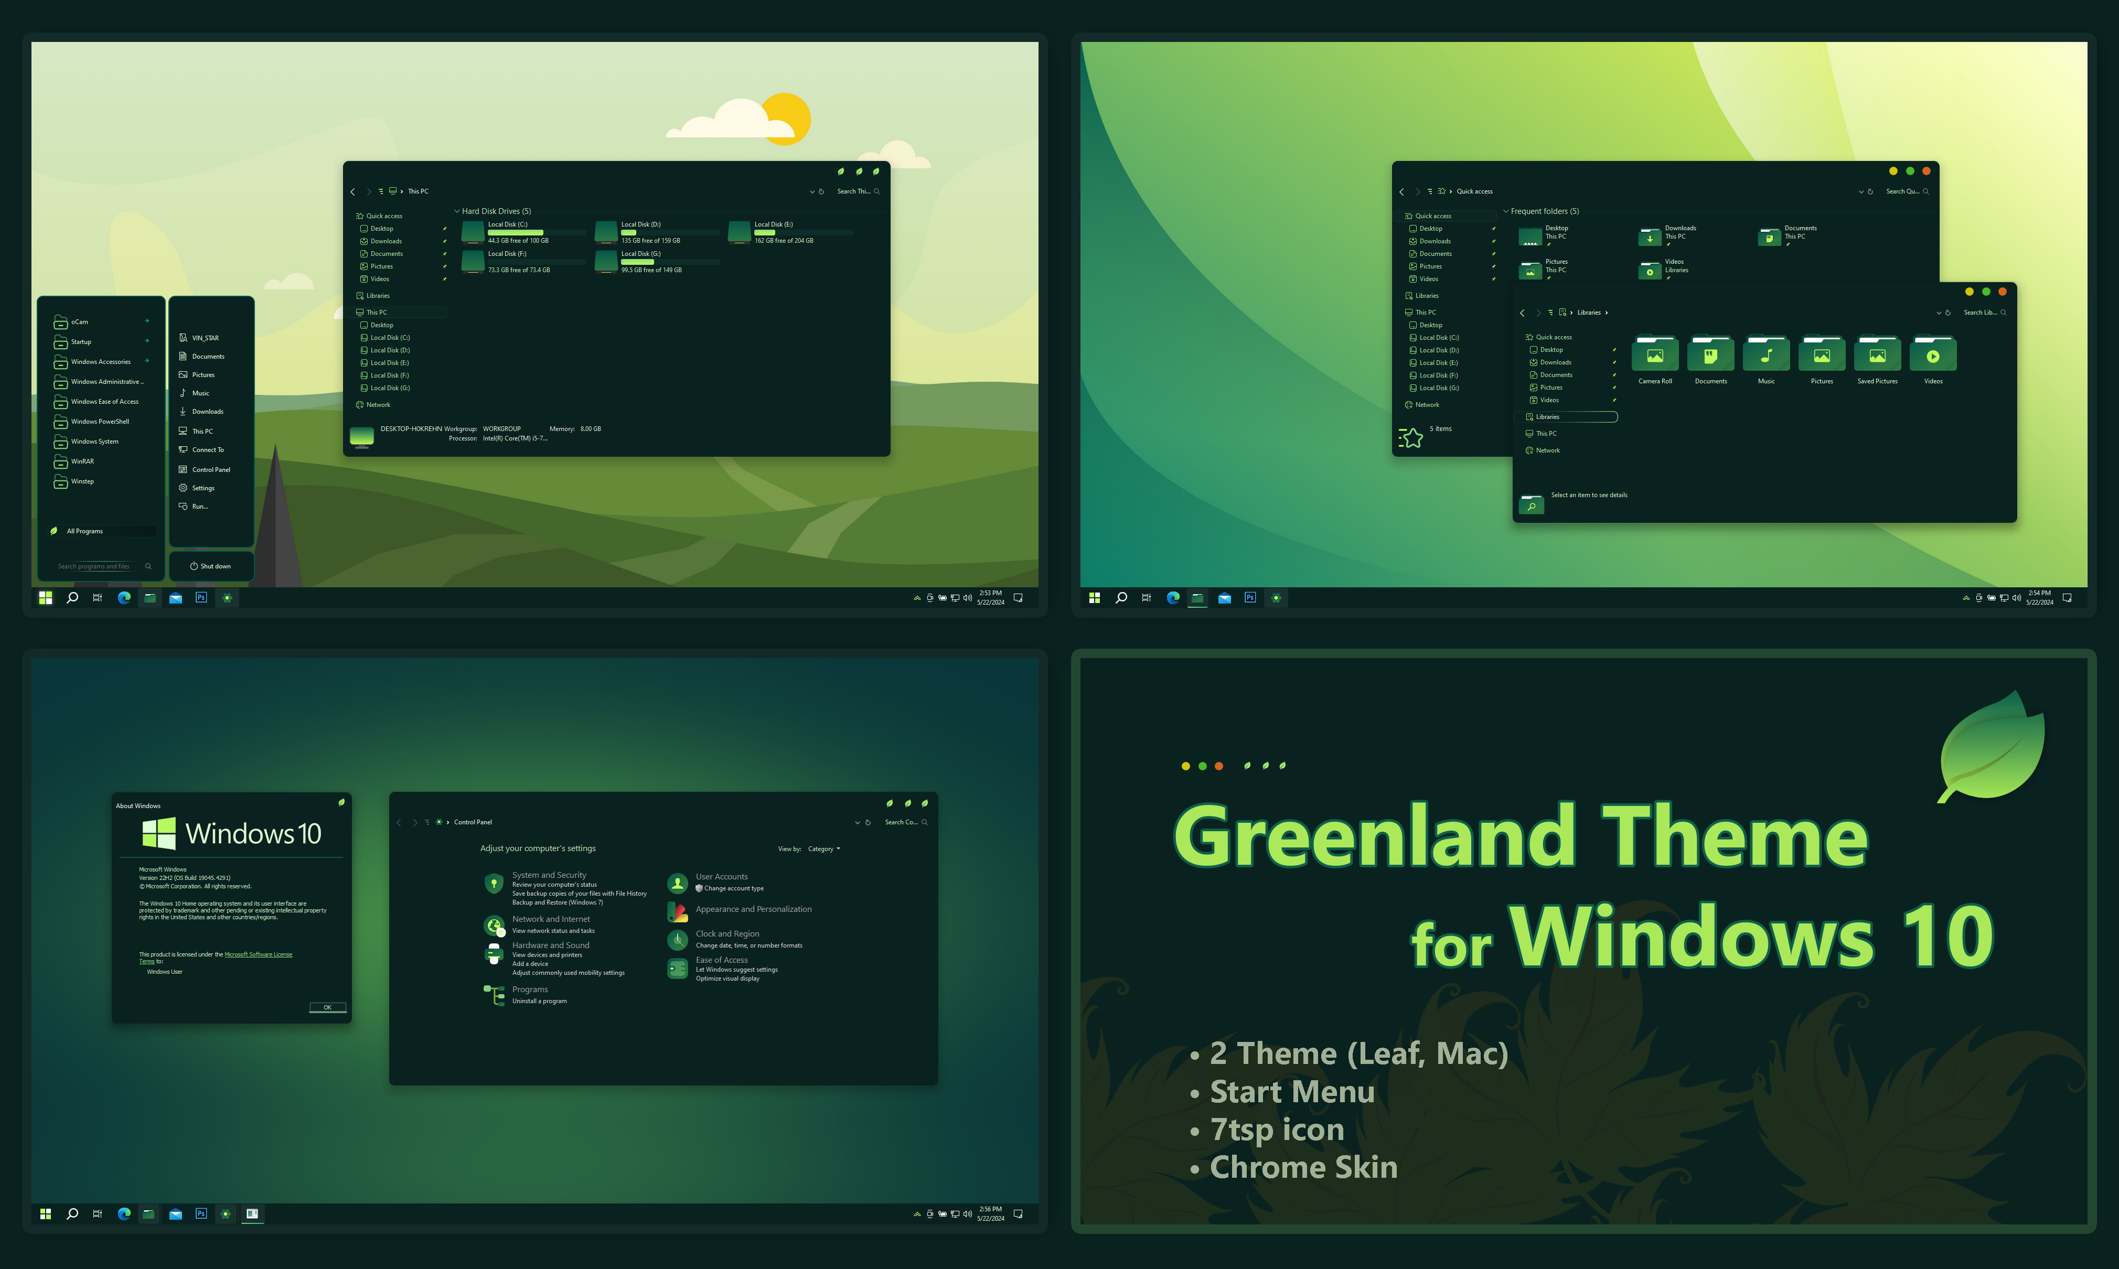Launch Microsoft Edge from the taskbar

[124, 598]
